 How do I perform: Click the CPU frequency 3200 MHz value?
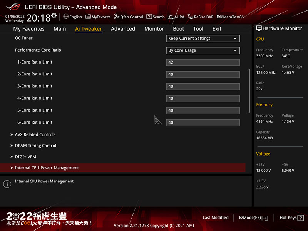(x=264, y=56)
